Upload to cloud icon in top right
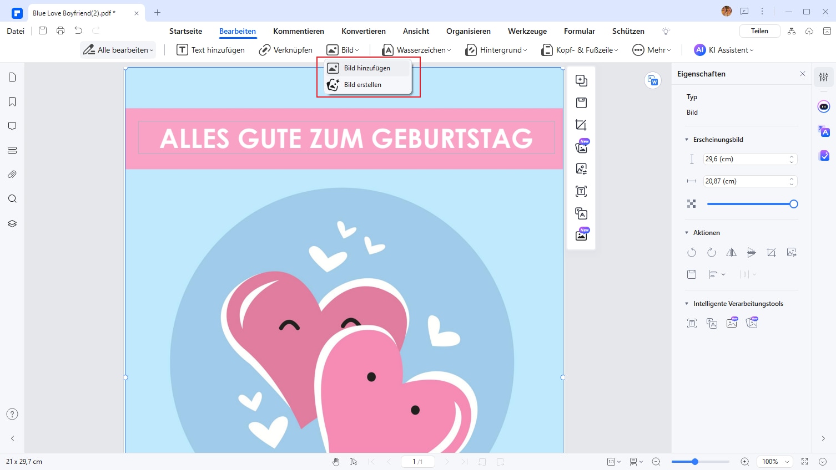 click(x=809, y=31)
